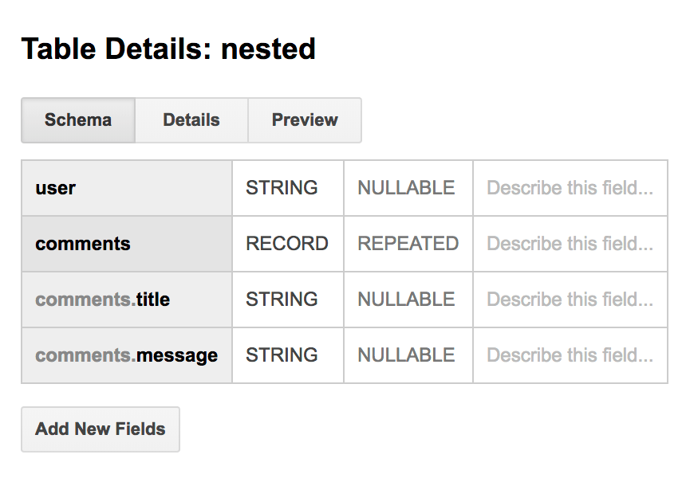The height and width of the screenshot is (478, 686).
Task: Select the comments.title field row
Action: click(125, 300)
